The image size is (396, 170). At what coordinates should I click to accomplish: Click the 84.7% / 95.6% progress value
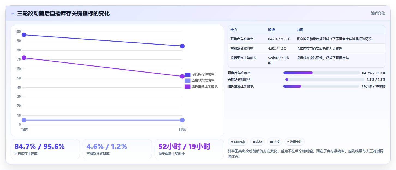(x=374, y=73)
